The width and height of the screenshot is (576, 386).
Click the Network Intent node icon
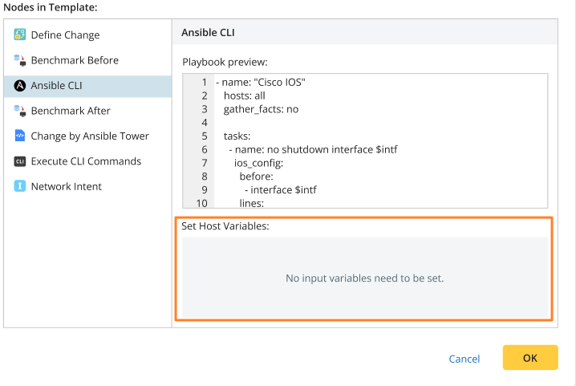click(20, 186)
